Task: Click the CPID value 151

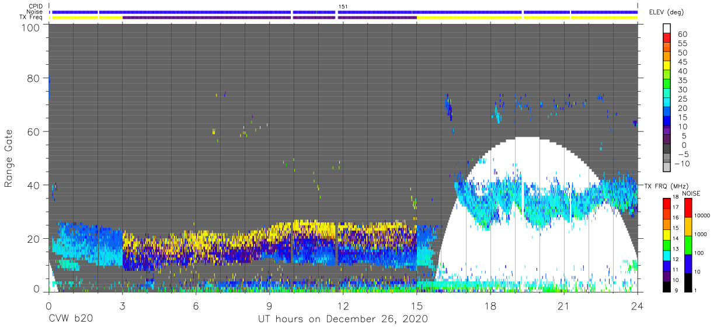Action: (x=343, y=6)
